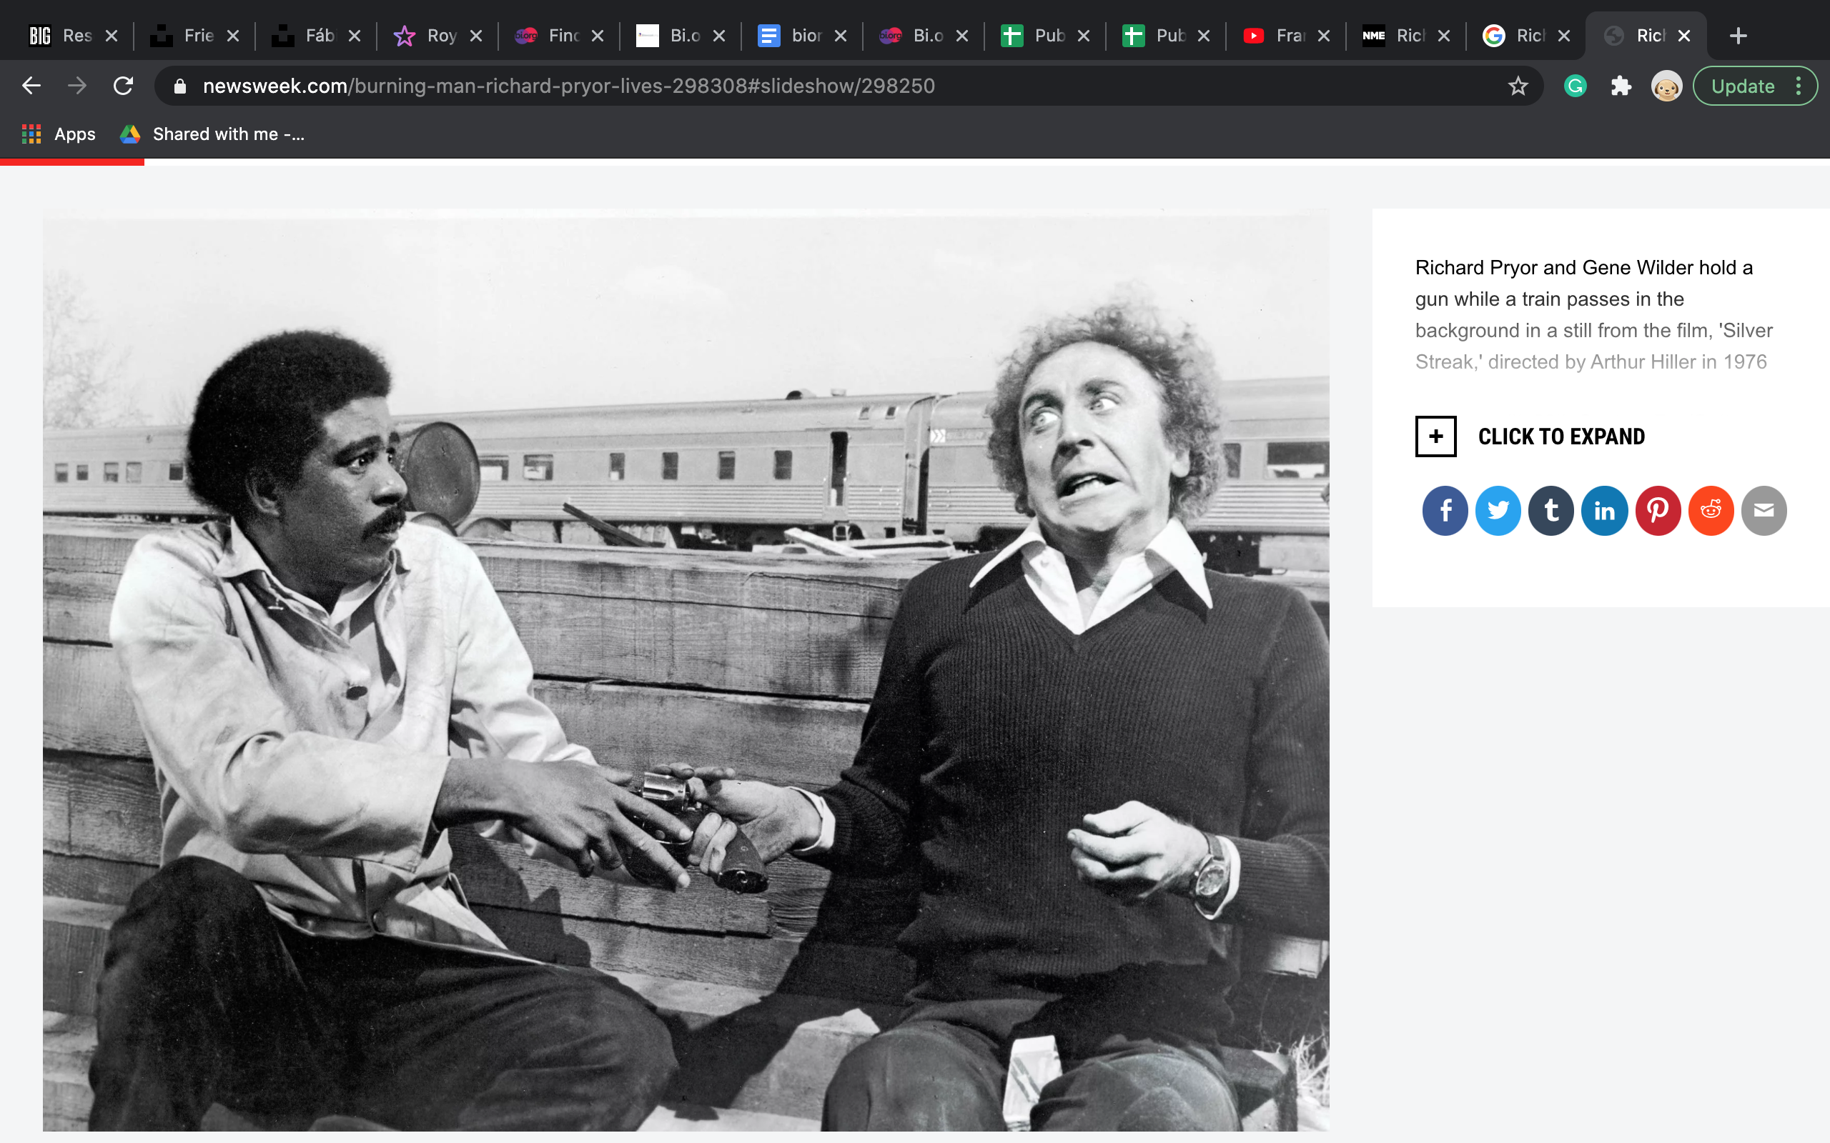Open the browser extensions puzzle icon

(1621, 86)
